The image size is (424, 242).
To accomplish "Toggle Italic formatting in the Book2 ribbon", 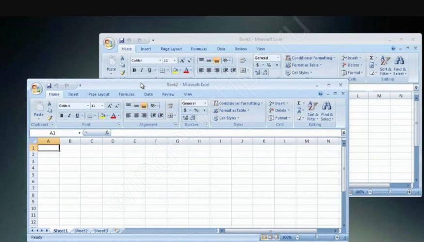I will click(69, 116).
